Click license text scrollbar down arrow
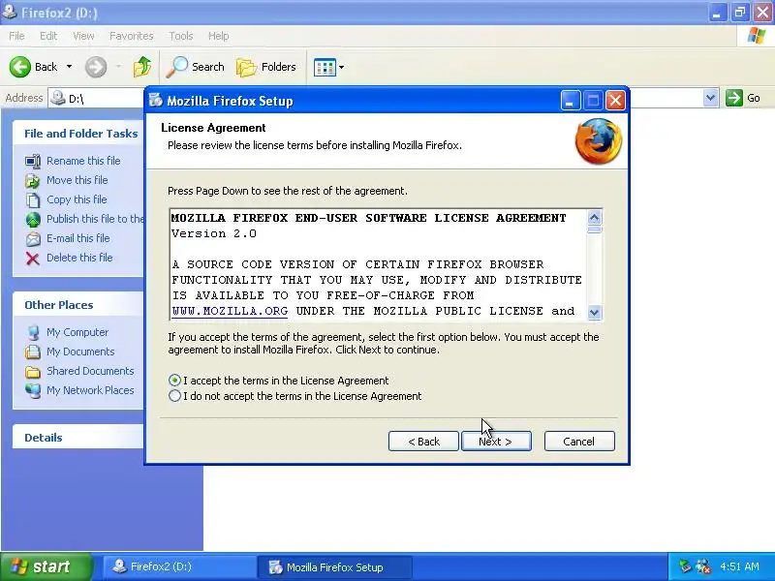This screenshot has height=581, width=775. point(595,312)
